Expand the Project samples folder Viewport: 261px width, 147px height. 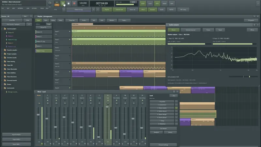[2, 54]
